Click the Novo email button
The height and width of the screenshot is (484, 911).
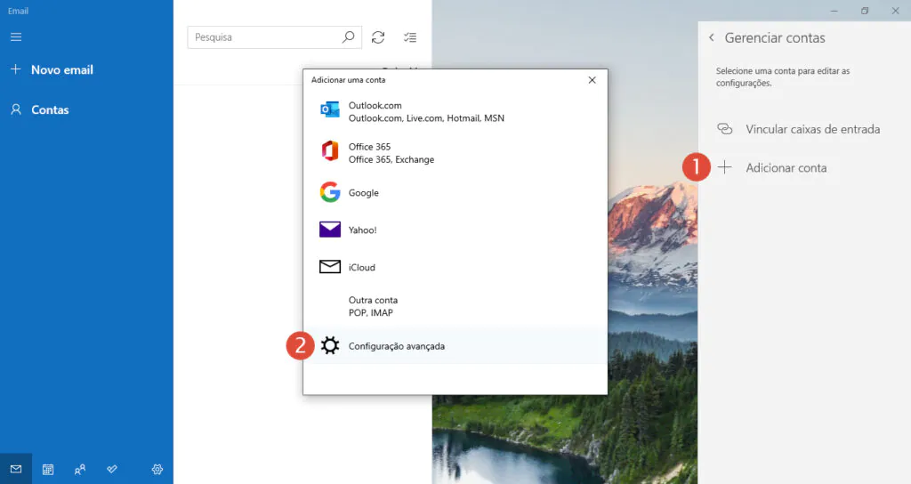click(86, 69)
